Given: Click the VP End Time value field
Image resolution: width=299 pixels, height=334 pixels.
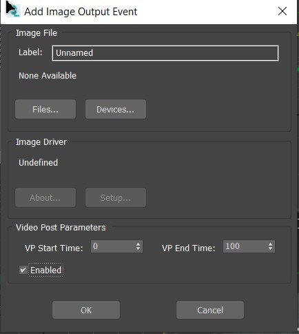Looking at the screenshot, I should pyautogui.click(x=245, y=246).
